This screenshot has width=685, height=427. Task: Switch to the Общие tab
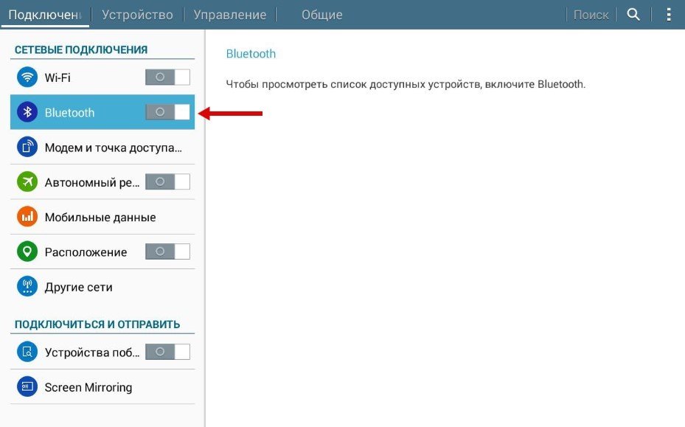pyautogui.click(x=322, y=15)
